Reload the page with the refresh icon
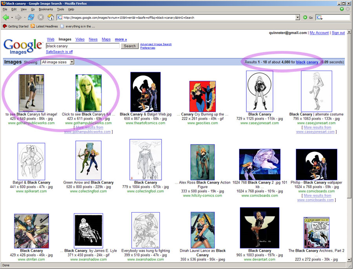 pyautogui.click(x=31, y=17)
